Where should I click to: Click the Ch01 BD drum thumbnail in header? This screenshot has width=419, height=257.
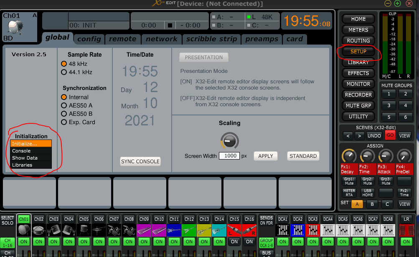[15, 27]
